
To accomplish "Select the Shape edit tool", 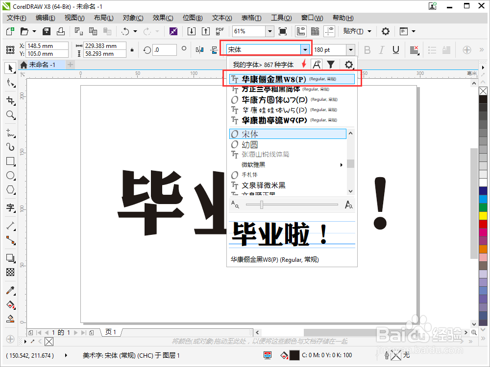I will click(x=10, y=83).
